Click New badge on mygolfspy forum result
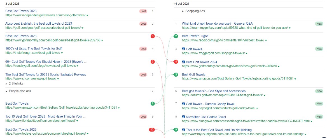The image size is (327, 138). tap(319, 24)
